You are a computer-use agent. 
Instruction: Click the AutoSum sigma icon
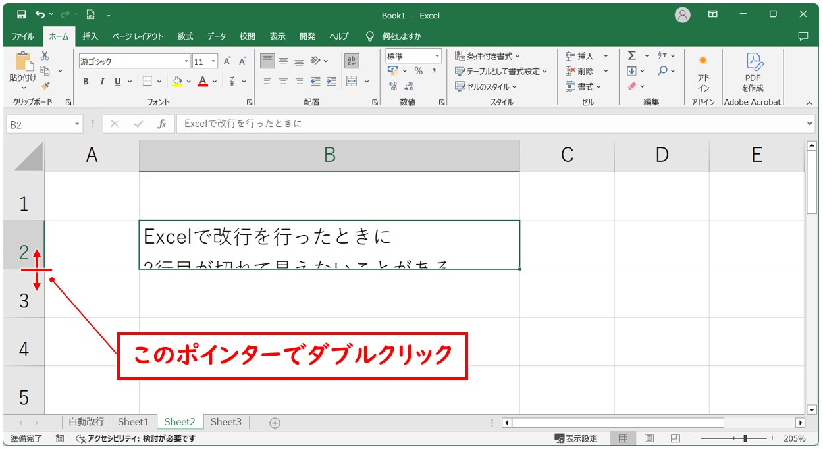click(631, 56)
